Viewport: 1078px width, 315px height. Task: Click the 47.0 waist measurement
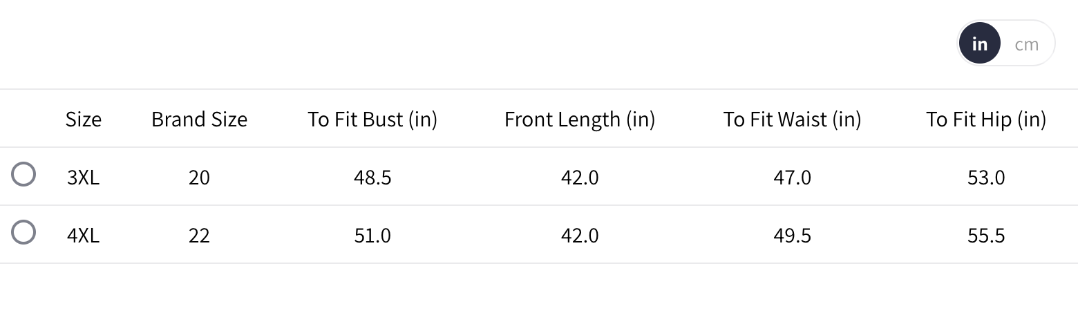click(x=792, y=178)
